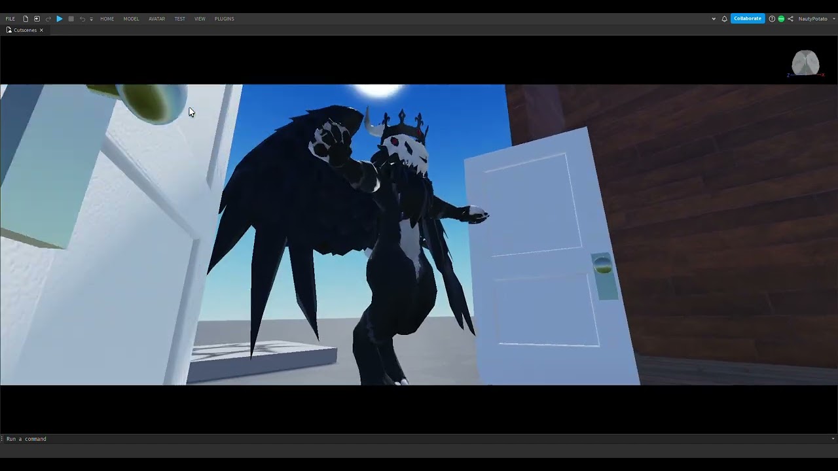Open notifications bell icon
Image resolution: width=838 pixels, height=471 pixels.
tap(724, 19)
